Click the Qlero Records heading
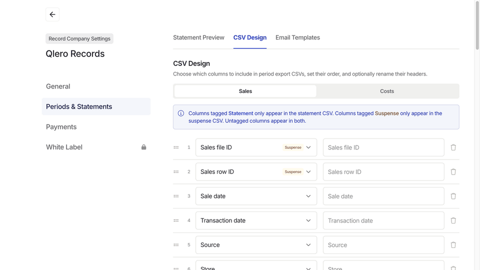The width and height of the screenshot is (480, 270). tap(75, 53)
